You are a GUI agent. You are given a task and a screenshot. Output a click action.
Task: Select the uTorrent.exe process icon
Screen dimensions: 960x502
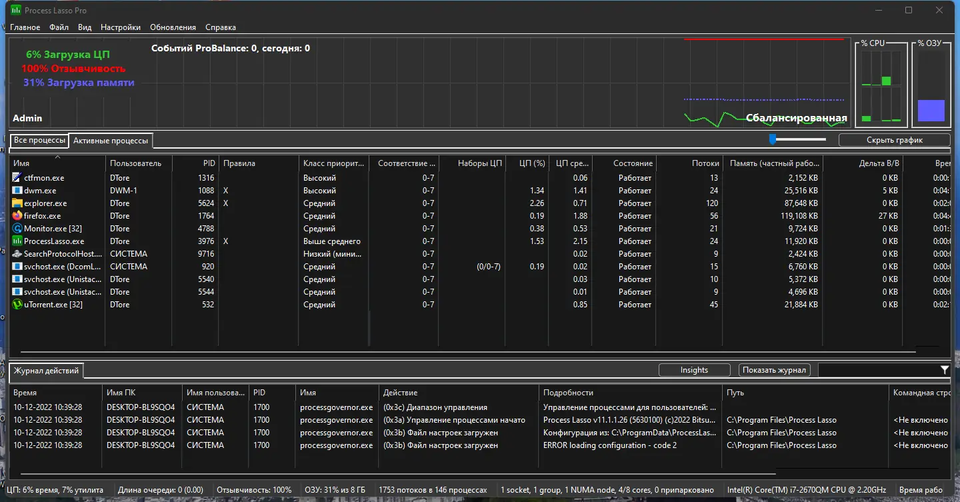pyautogui.click(x=17, y=305)
